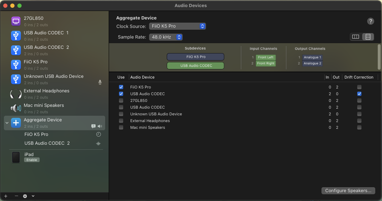The width and height of the screenshot is (382, 201).
Task: Click the External Headphones icon
Action: (x=16, y=94)
